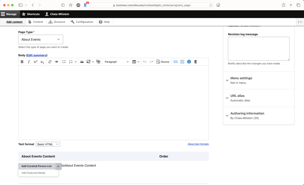Image resolution: width=304 pixels, height=185 pixels.
Task: Apply bold formatting in the Body editor
Action: [x=22, y=62]
